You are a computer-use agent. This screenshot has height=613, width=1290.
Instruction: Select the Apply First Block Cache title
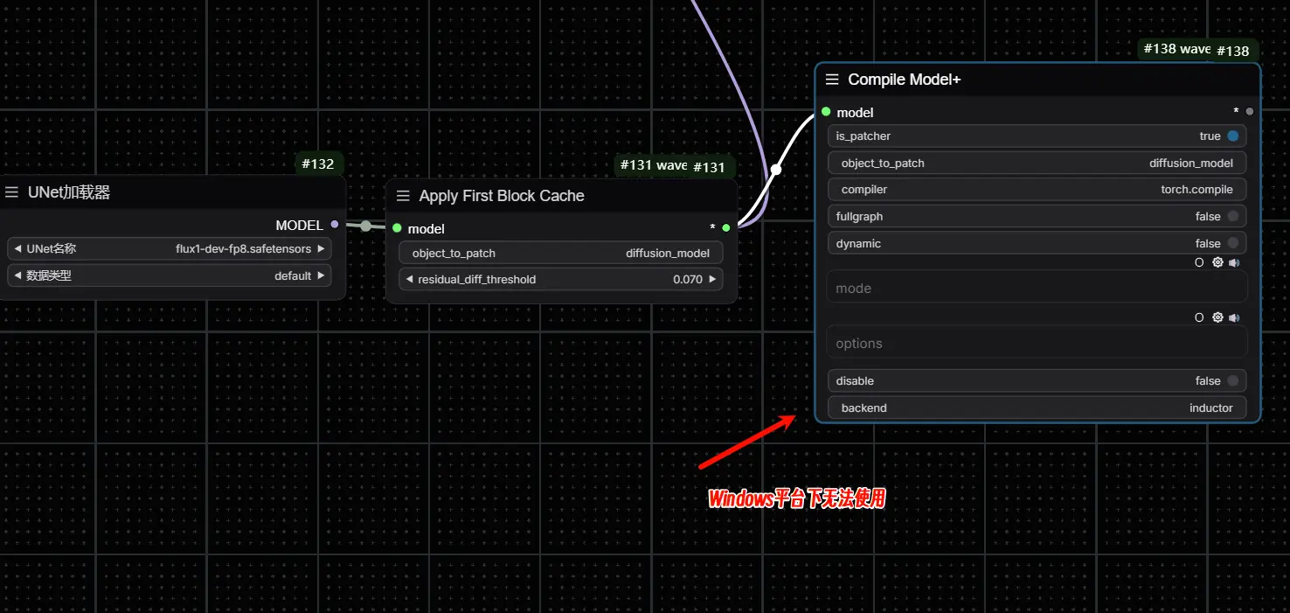tap(502, 196)
